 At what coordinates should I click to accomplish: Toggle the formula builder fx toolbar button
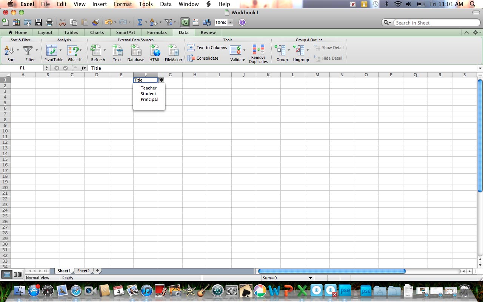pos(185,22)
